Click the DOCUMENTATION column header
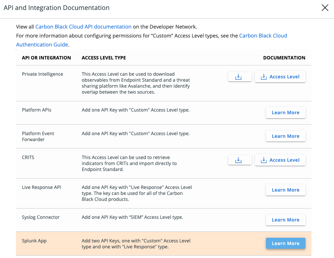The image size is (334, 258). pyautogui.click(x=284, y=58)
